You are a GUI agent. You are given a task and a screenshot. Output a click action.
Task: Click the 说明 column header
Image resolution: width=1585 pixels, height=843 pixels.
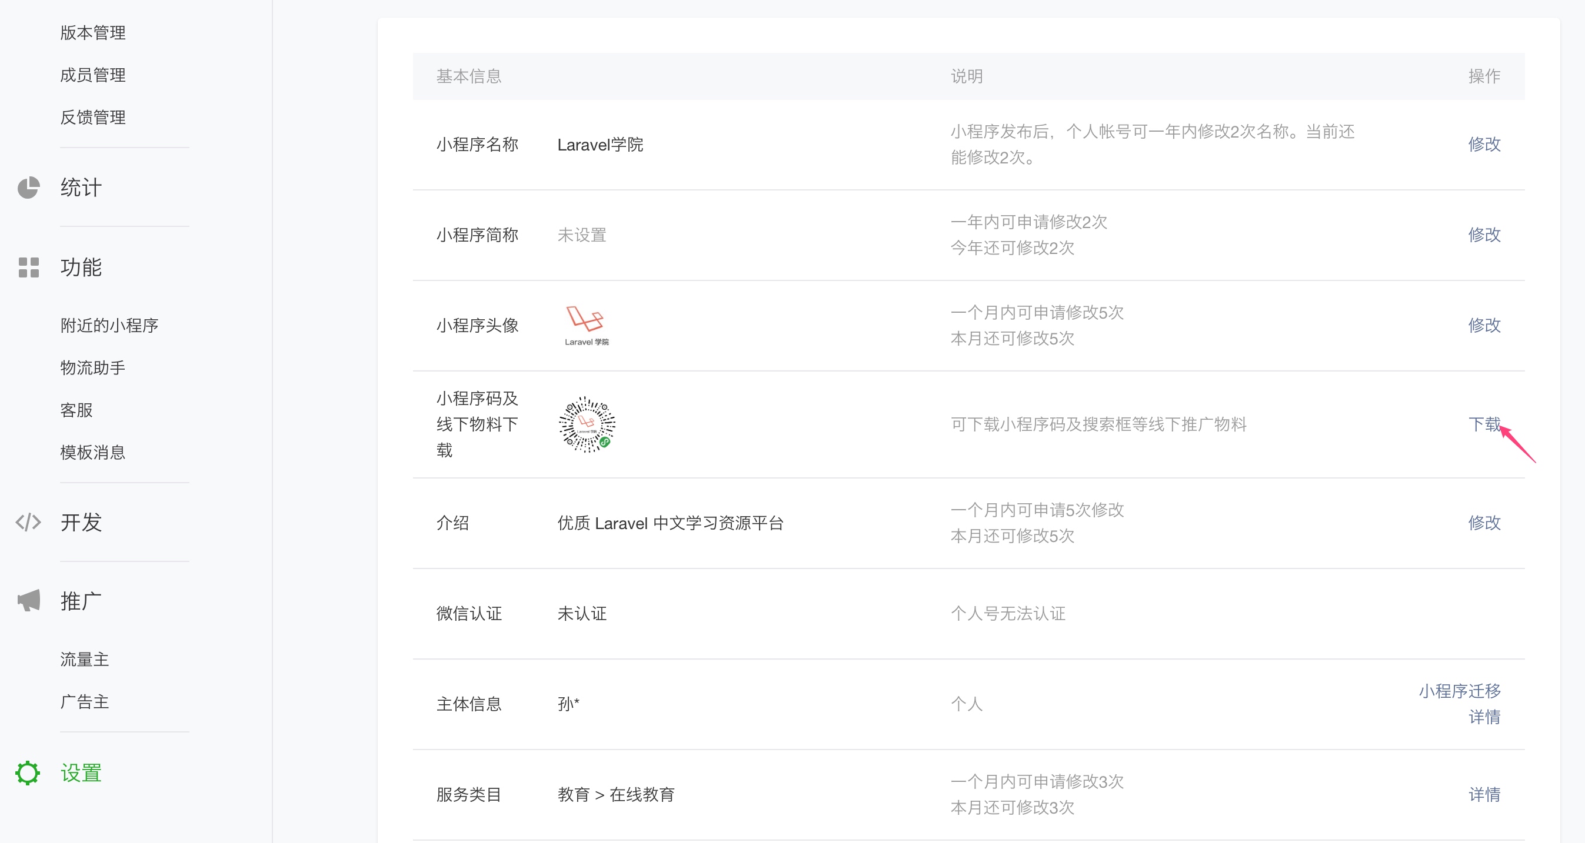point(967,76)
